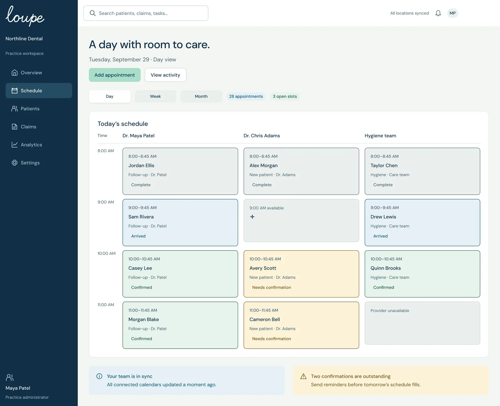Viewport: 500px width, 406px height.
Task: Click the Schedule calendar icon
Action: point(14,90)
